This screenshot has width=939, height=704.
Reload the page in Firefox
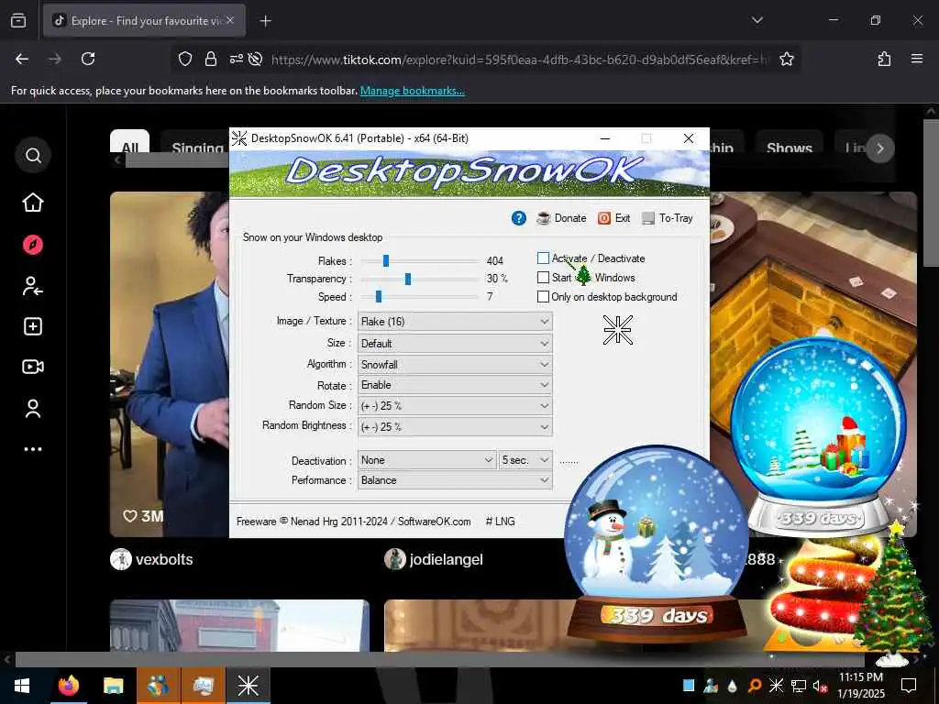88,59
